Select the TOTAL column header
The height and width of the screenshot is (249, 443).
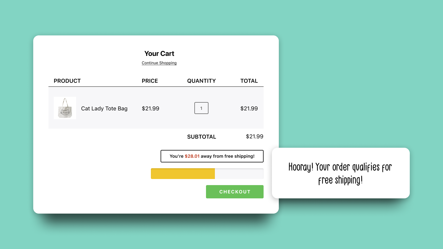coord(249,81)
